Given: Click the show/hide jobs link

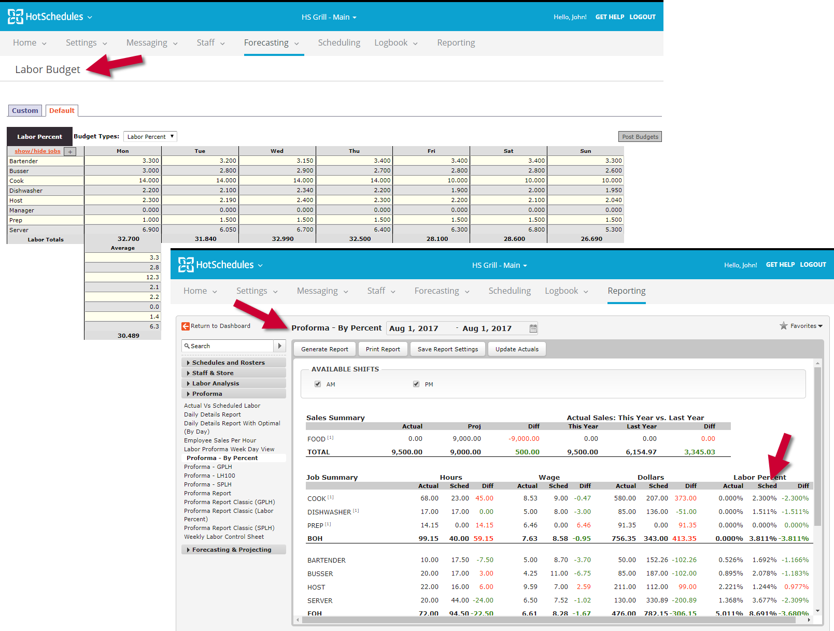Looking at the screenshot, I should point(37,151).
